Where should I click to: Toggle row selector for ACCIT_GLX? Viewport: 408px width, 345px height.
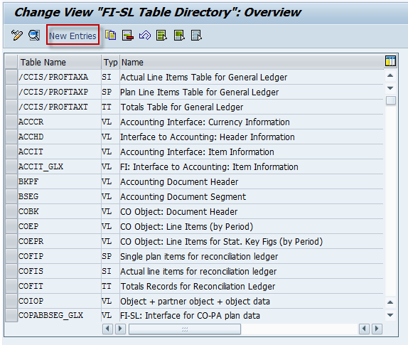tap(11, 166)
